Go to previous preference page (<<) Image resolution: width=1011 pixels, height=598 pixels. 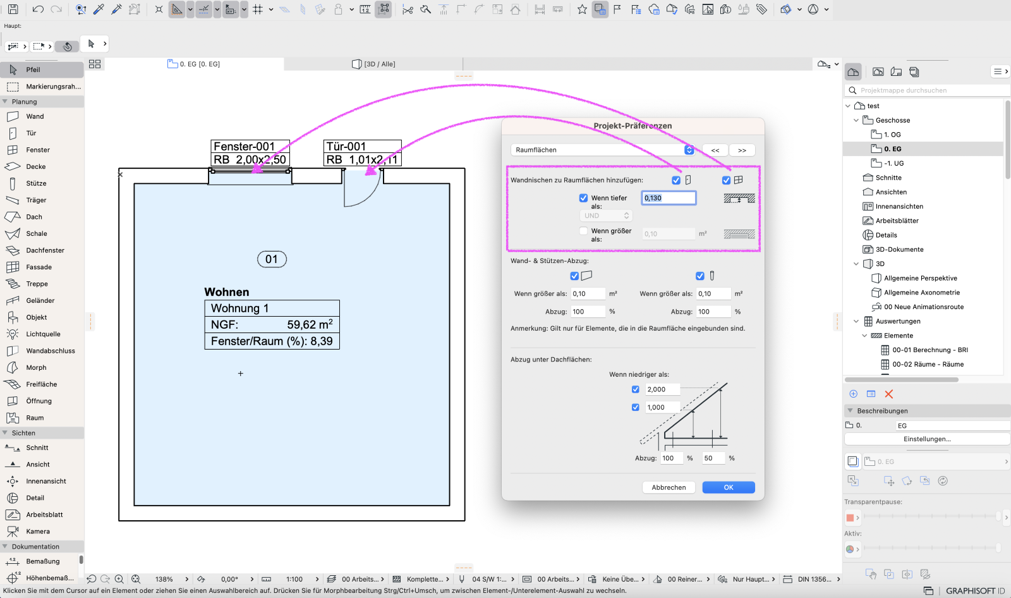tap(715, 150)
